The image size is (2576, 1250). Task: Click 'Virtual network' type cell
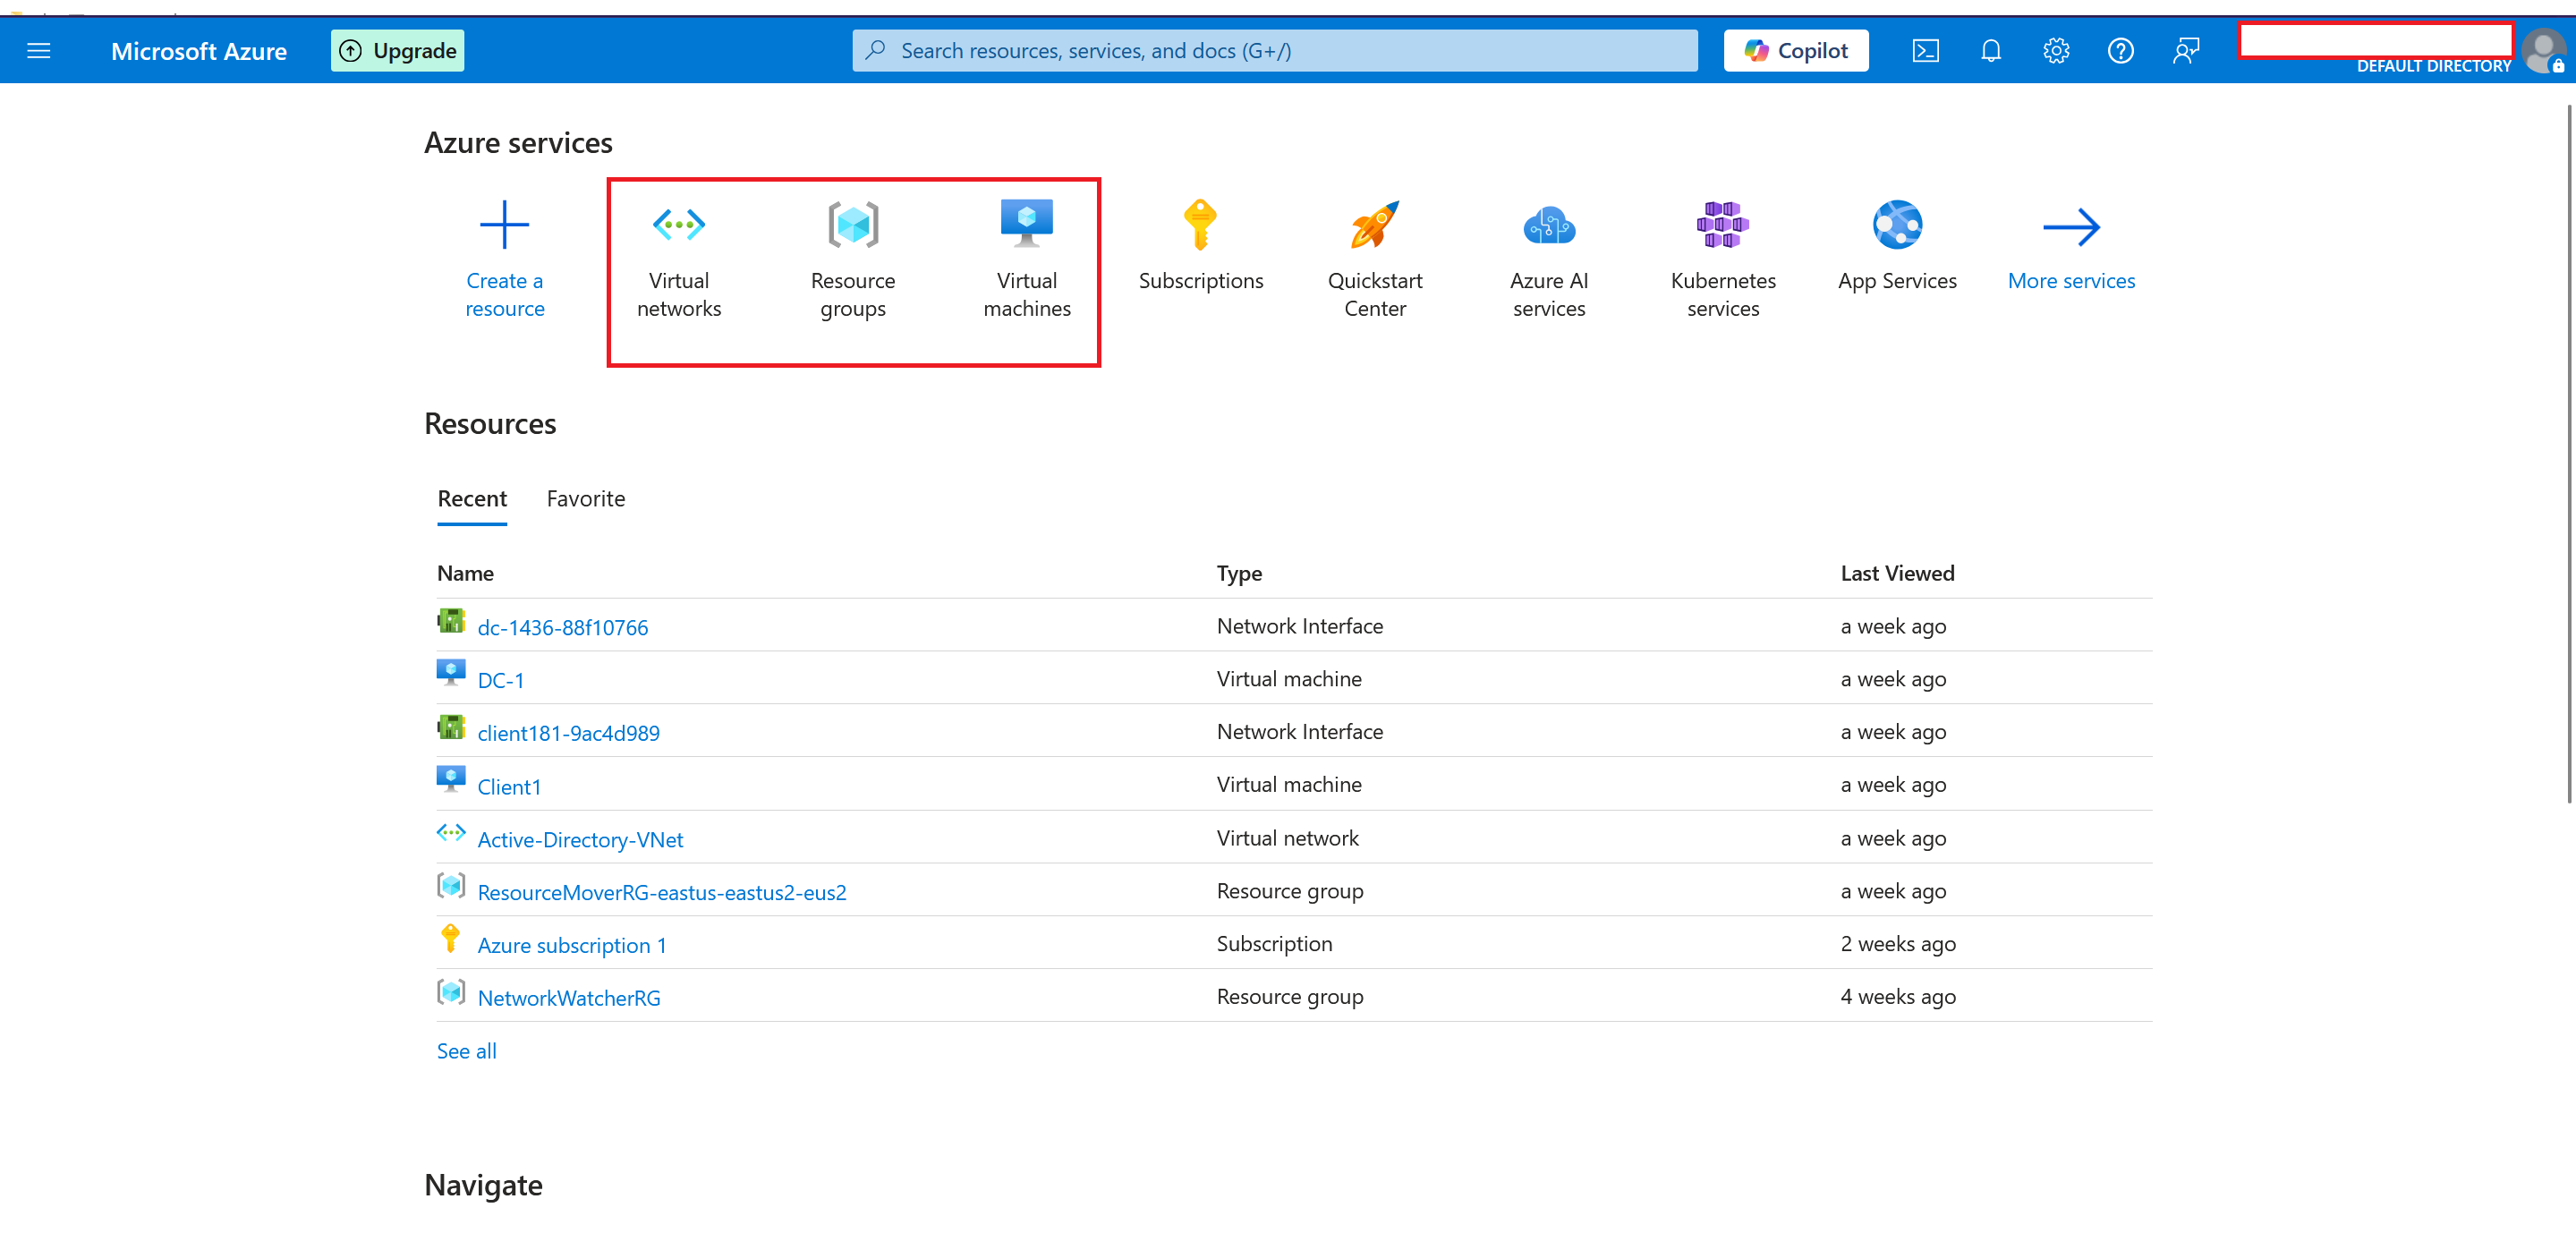pyautogui.click(x=1287, y=838)
